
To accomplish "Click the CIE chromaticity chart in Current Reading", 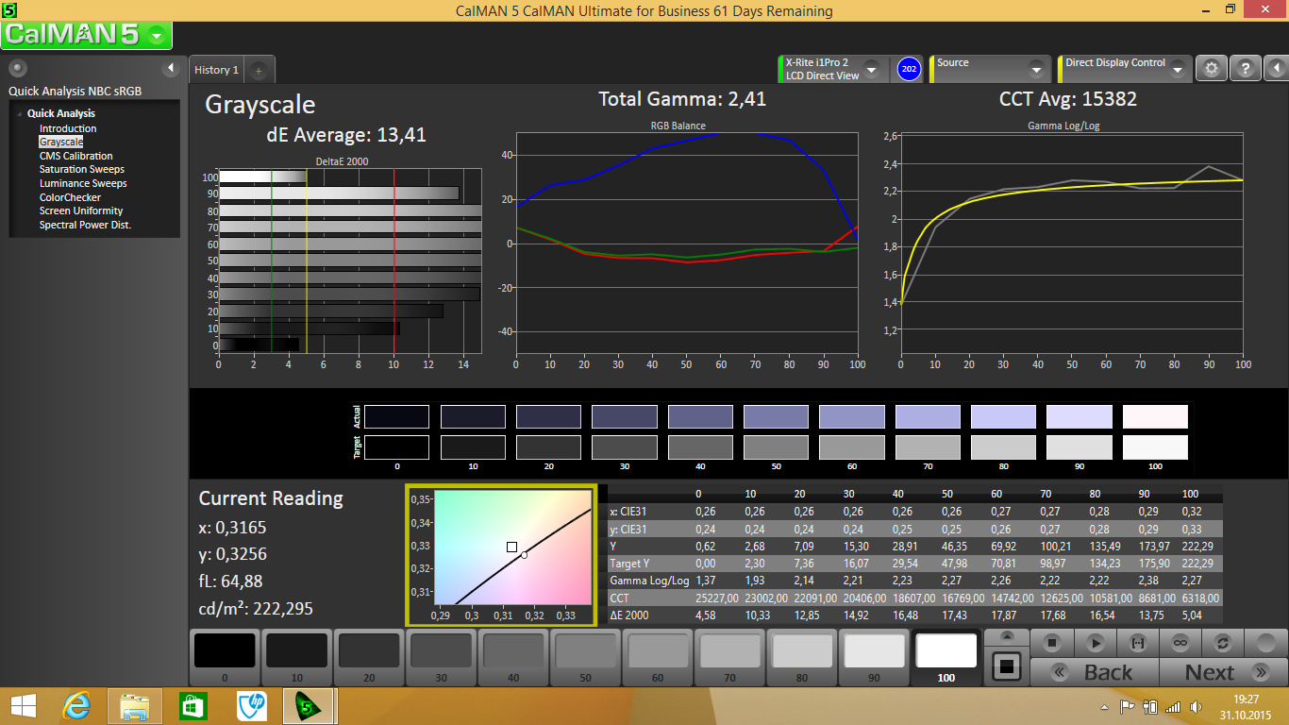I will pos(502,556).
